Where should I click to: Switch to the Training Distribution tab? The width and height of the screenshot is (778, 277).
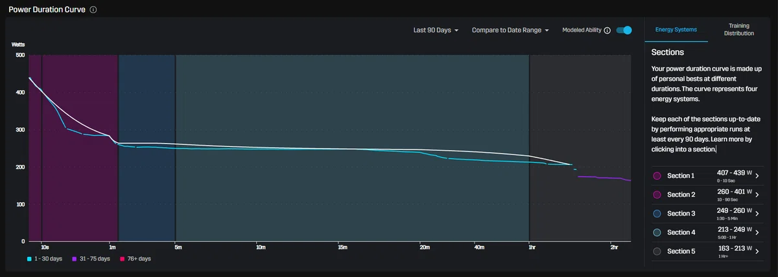click(738, 30)
